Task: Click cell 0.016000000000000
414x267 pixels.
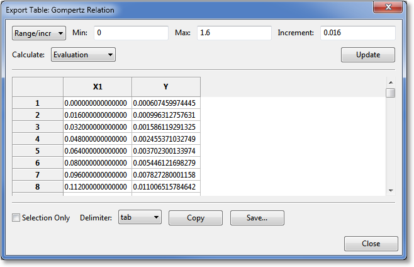Action: pos(98,115)
